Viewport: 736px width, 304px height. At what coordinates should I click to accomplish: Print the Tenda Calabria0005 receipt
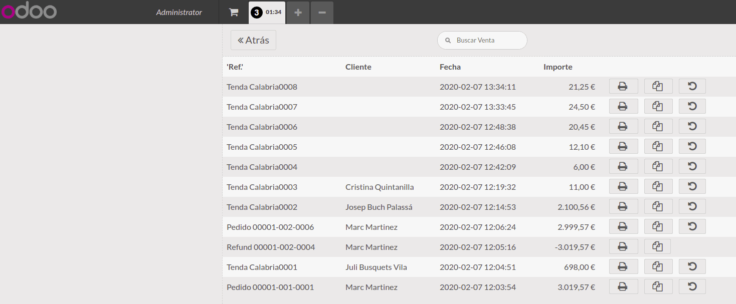point(623,146)
